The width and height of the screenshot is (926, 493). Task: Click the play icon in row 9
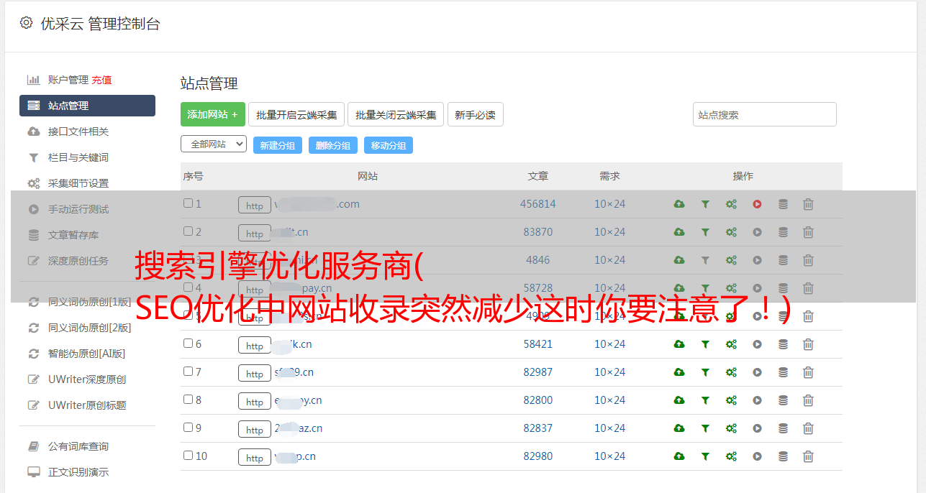coord(757,428)
